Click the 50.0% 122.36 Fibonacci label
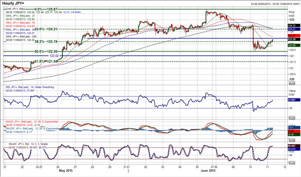Image resolution: width=301 pixels, height=177 pixels. click(46, 52)
